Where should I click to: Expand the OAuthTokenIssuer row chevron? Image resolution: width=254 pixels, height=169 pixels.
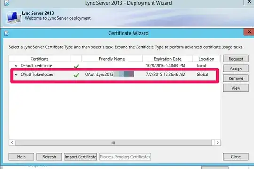click(x=16, y=75)
